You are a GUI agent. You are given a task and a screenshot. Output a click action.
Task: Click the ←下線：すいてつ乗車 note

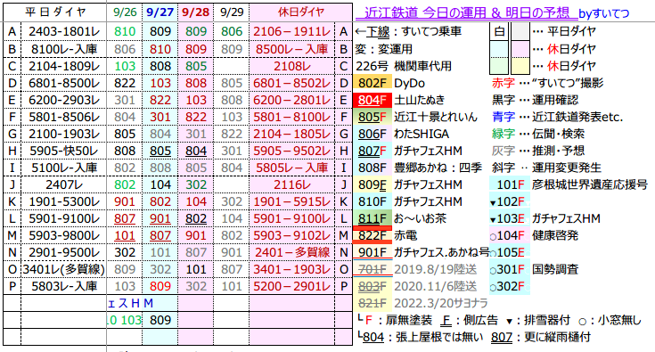click(408, 32)
